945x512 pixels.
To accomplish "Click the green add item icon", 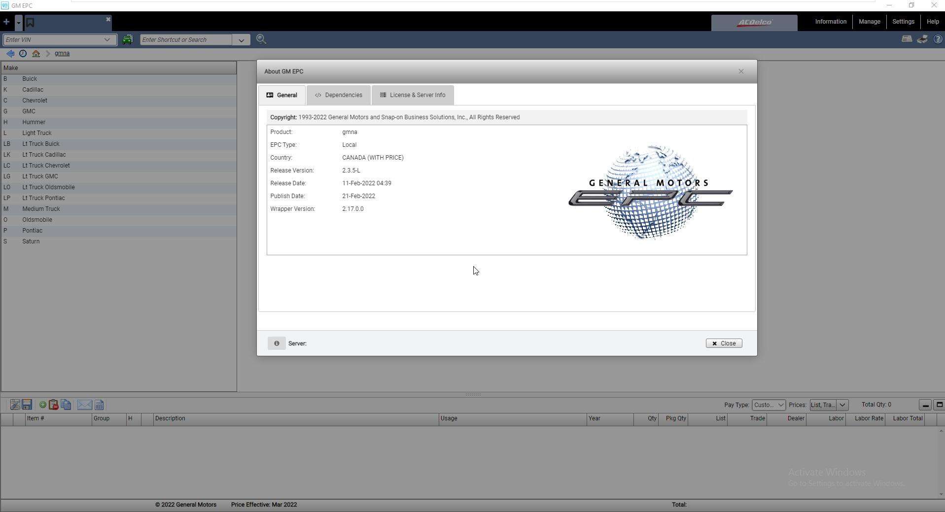I will (x=43, y=405).
